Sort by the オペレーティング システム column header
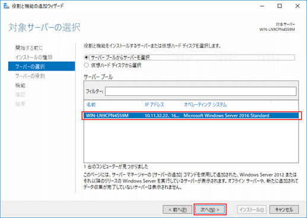The image size is (307, 218). click(x=205, y=104)
